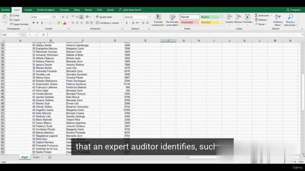Decrease decimal places

pos(147,23)
